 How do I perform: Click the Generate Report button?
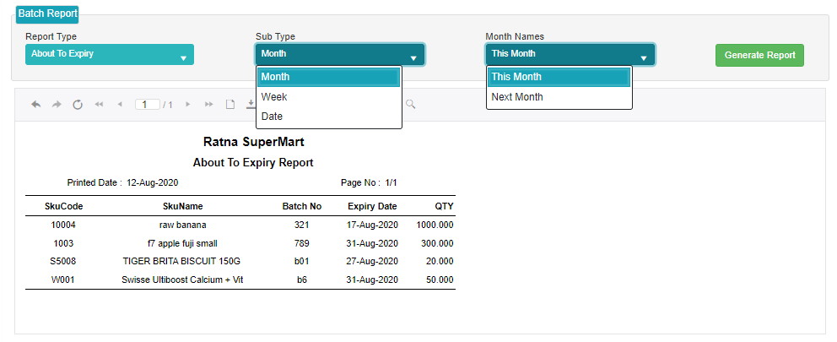pos(759,55)
